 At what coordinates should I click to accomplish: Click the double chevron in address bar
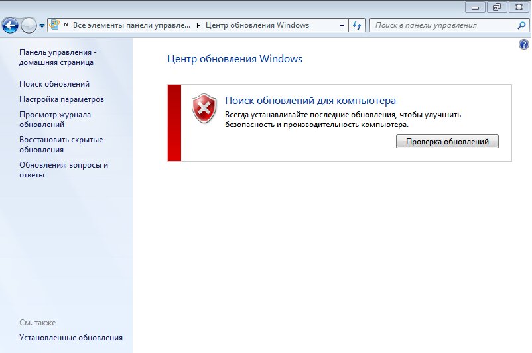coord(66,25)
